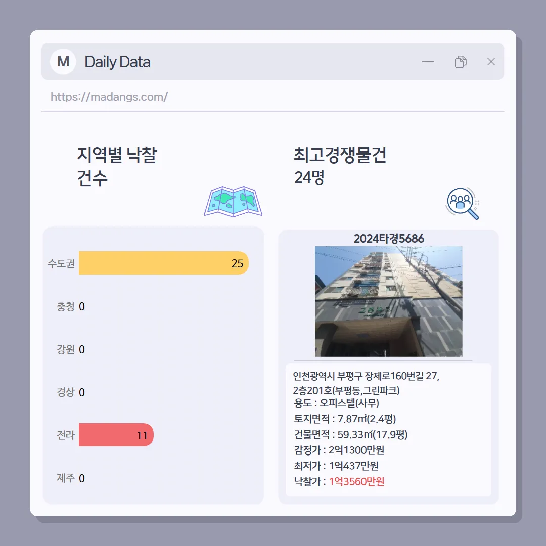The width and height of the screenshot is (546, 546).
Task: Select the red 전라 bar showing 11
Action: [x=116, y=435]
